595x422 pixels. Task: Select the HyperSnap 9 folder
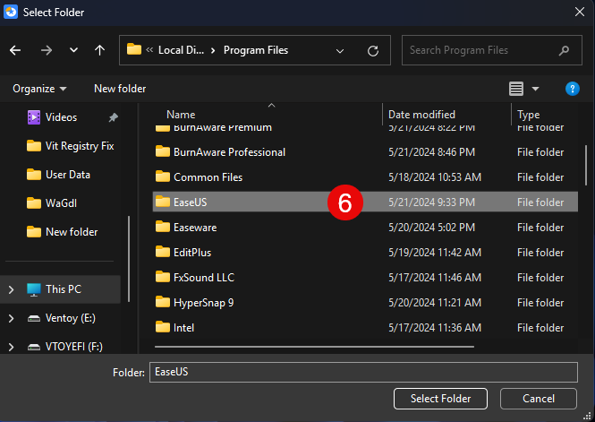tap(365, 303)
